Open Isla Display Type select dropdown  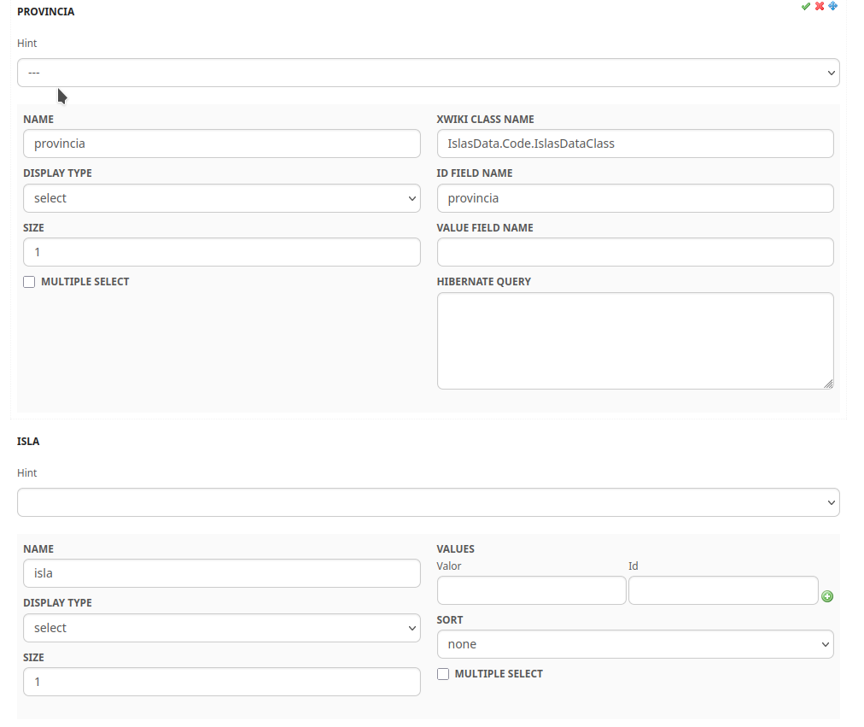pyautogui.click(x=221, y=628)
